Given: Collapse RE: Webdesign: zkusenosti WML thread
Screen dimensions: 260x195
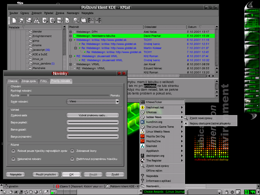Looking at the screenshot, I should tap(71, 56).
